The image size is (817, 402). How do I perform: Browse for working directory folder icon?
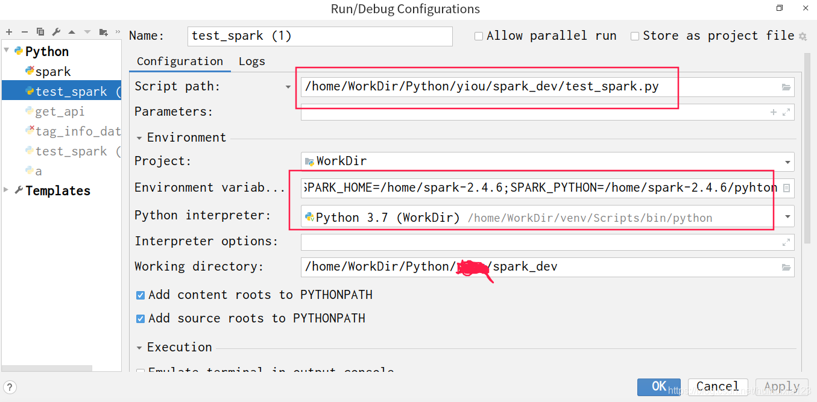[786, 268]
